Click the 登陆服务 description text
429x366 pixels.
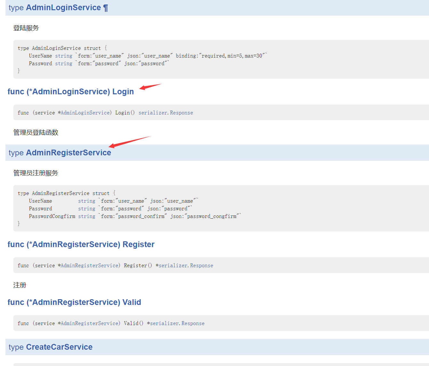pyautogui.click(x=26, y=28)
